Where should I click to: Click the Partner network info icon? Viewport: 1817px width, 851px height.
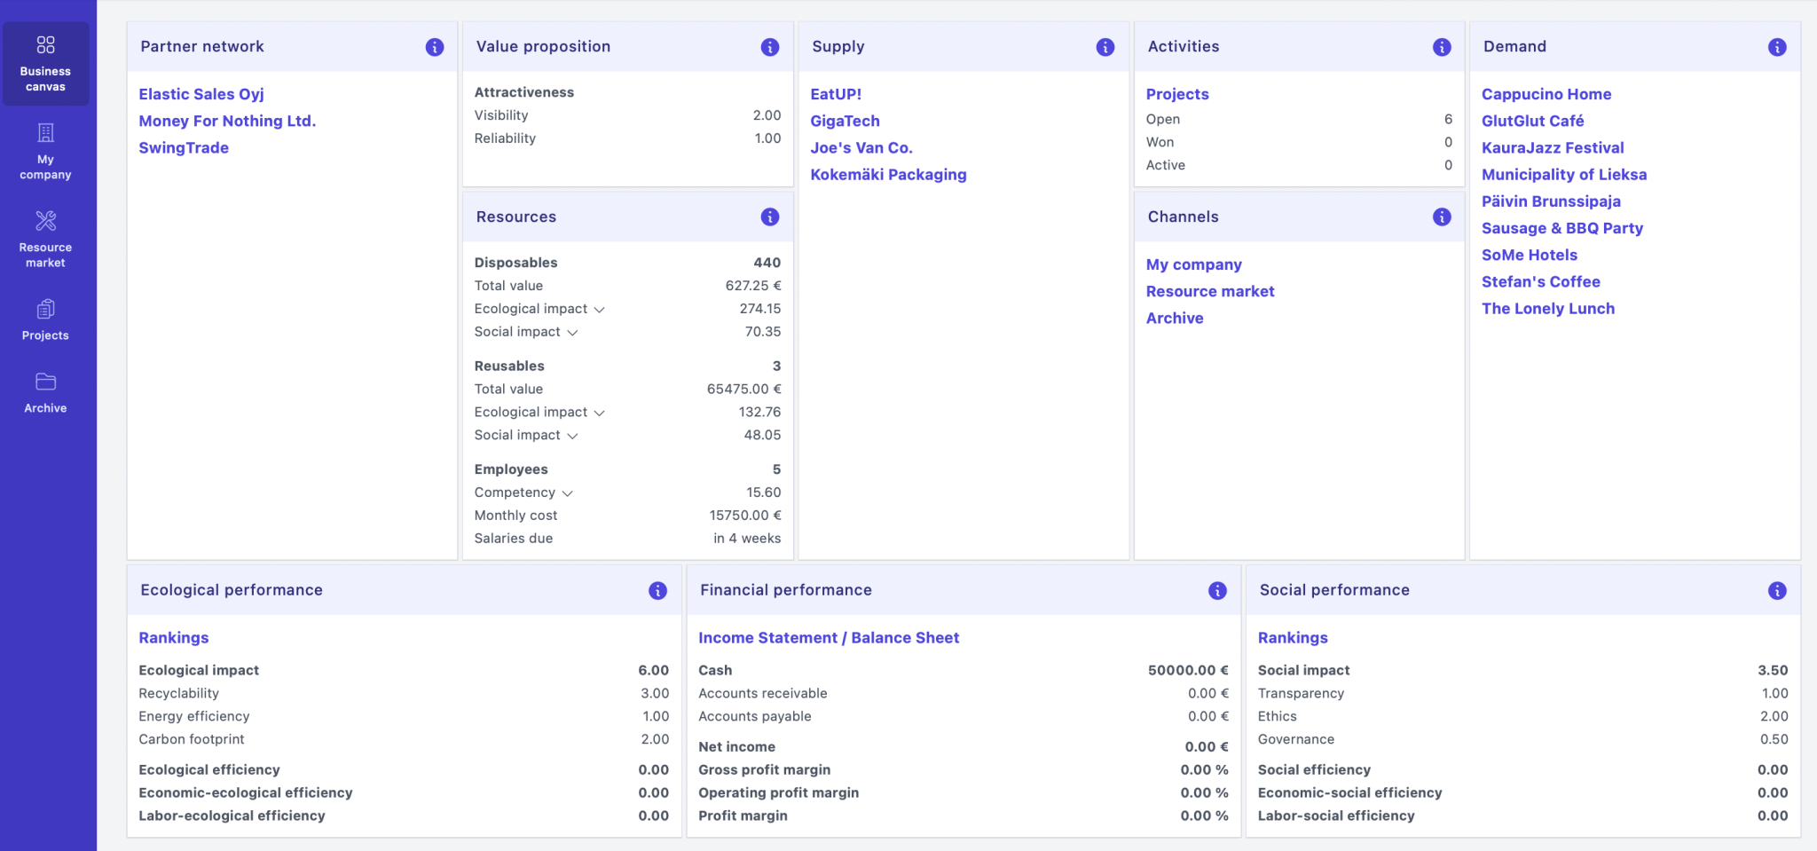coord(434,47)
